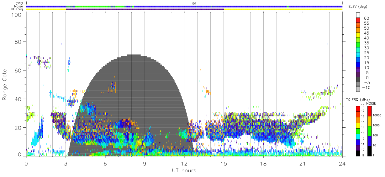385x177 pixels.
Task: Click the black bottom segment of NOISE legend
Action: pyautogui.click(x=370, y=151)
